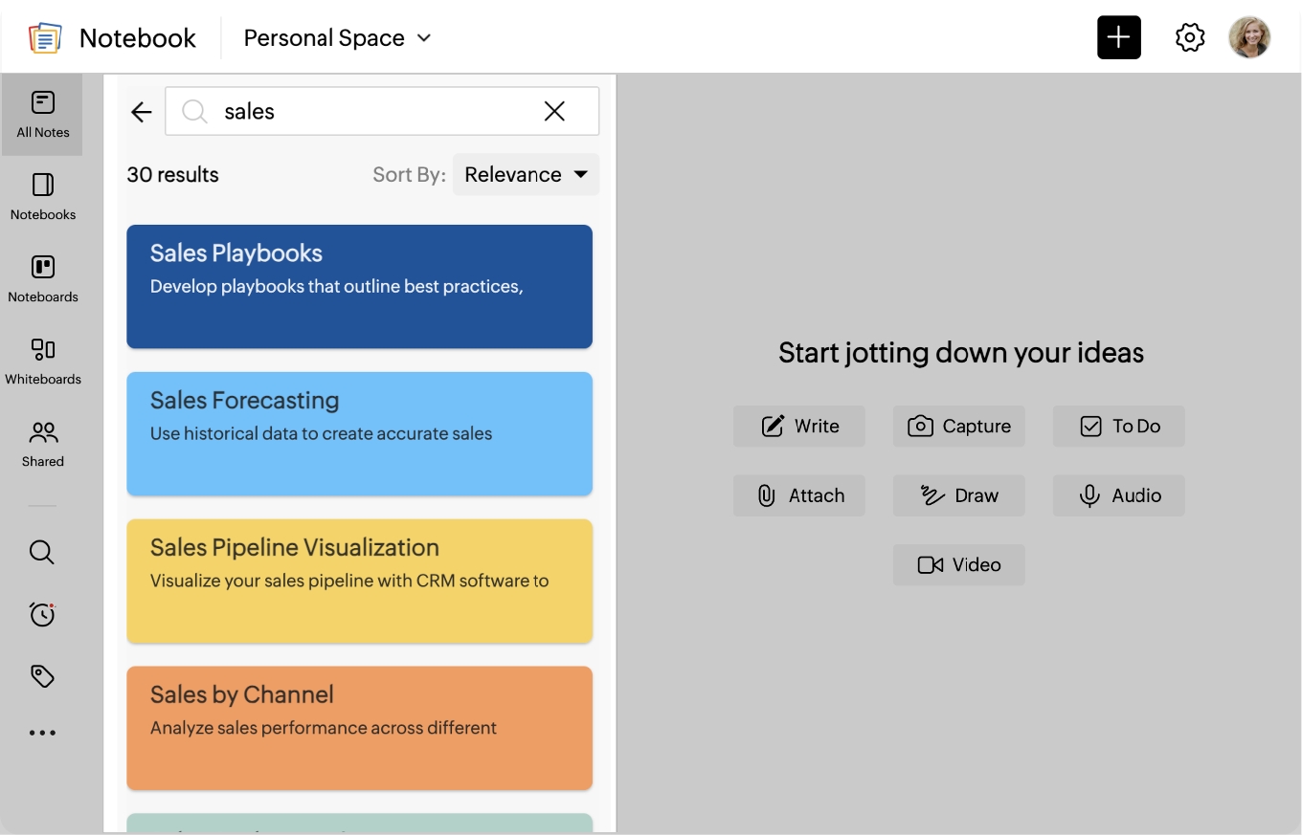Click the more options ellipsis in sidebar
The width and height of the screenshot is (1302, 835).
(42, 734)
